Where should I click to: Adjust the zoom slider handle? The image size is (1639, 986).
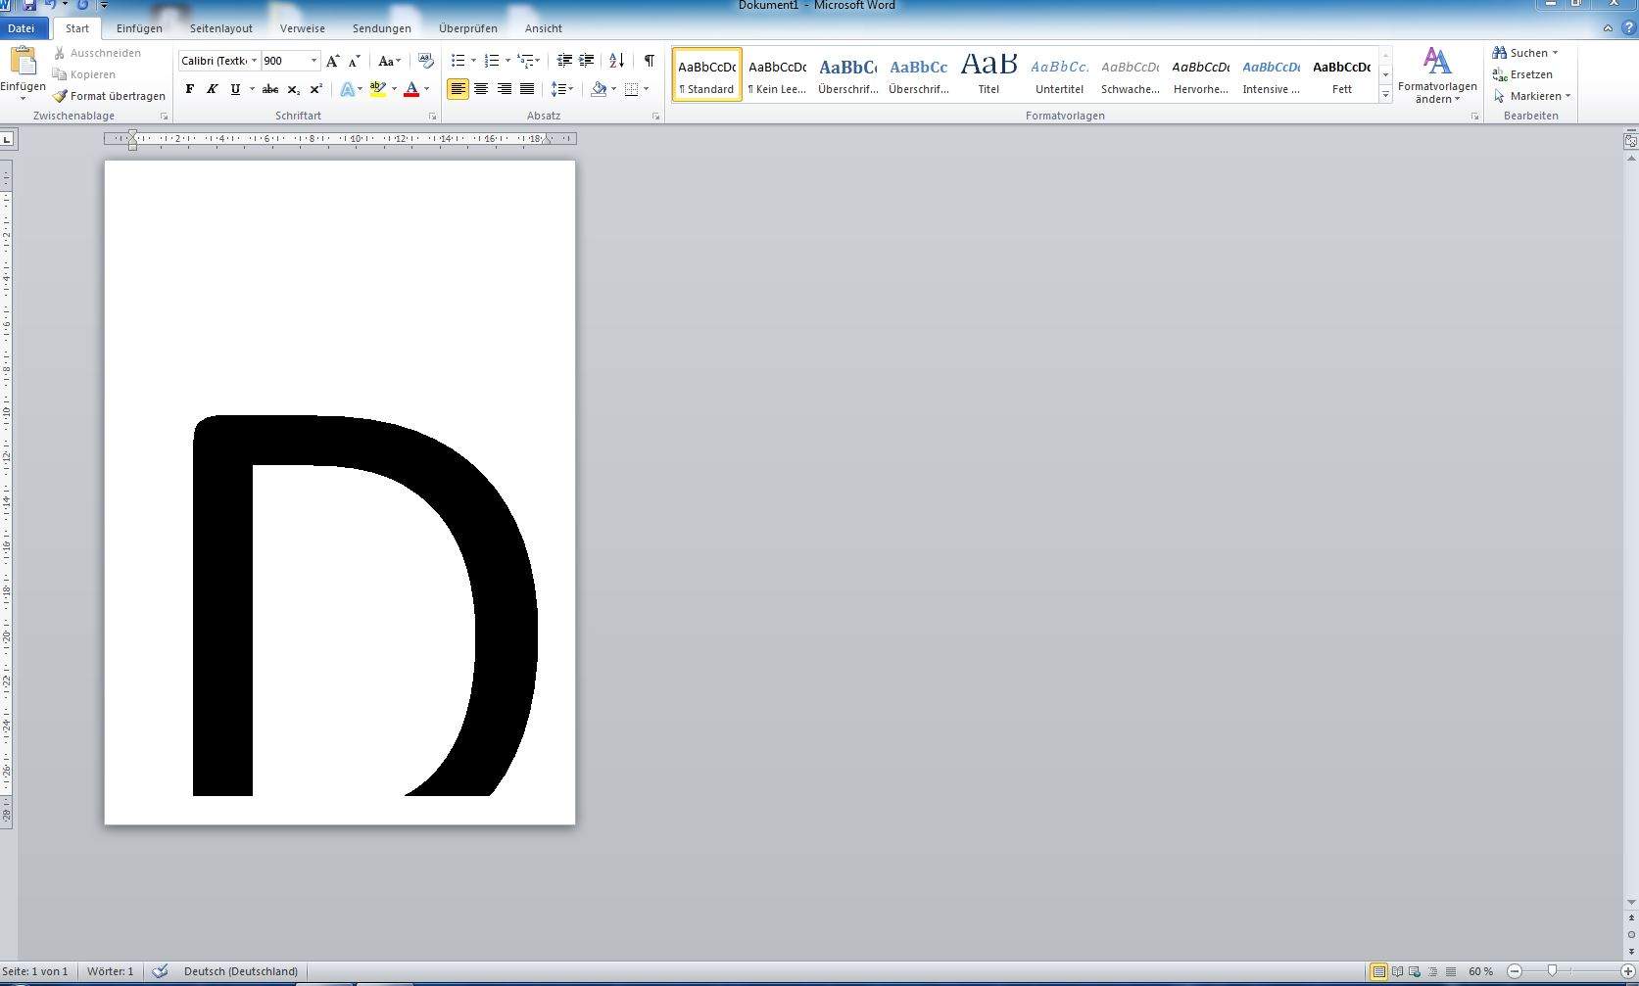[1552, 971]
